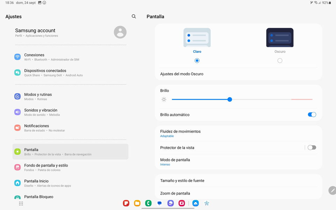Launch blue Messages app from taskbar
Viewport: 336px width, 210px height.
pyautogui.click(x=159, y=203)
